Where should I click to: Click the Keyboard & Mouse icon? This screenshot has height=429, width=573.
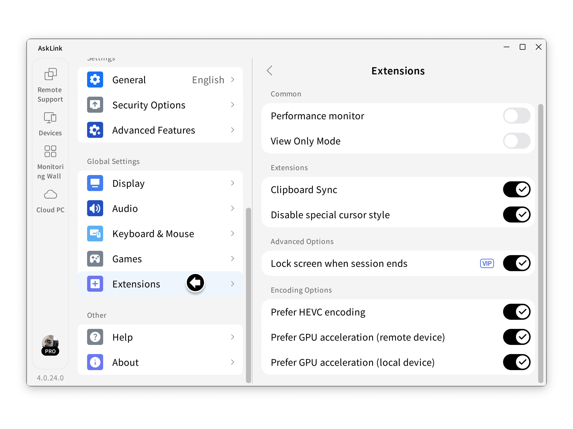95,234
